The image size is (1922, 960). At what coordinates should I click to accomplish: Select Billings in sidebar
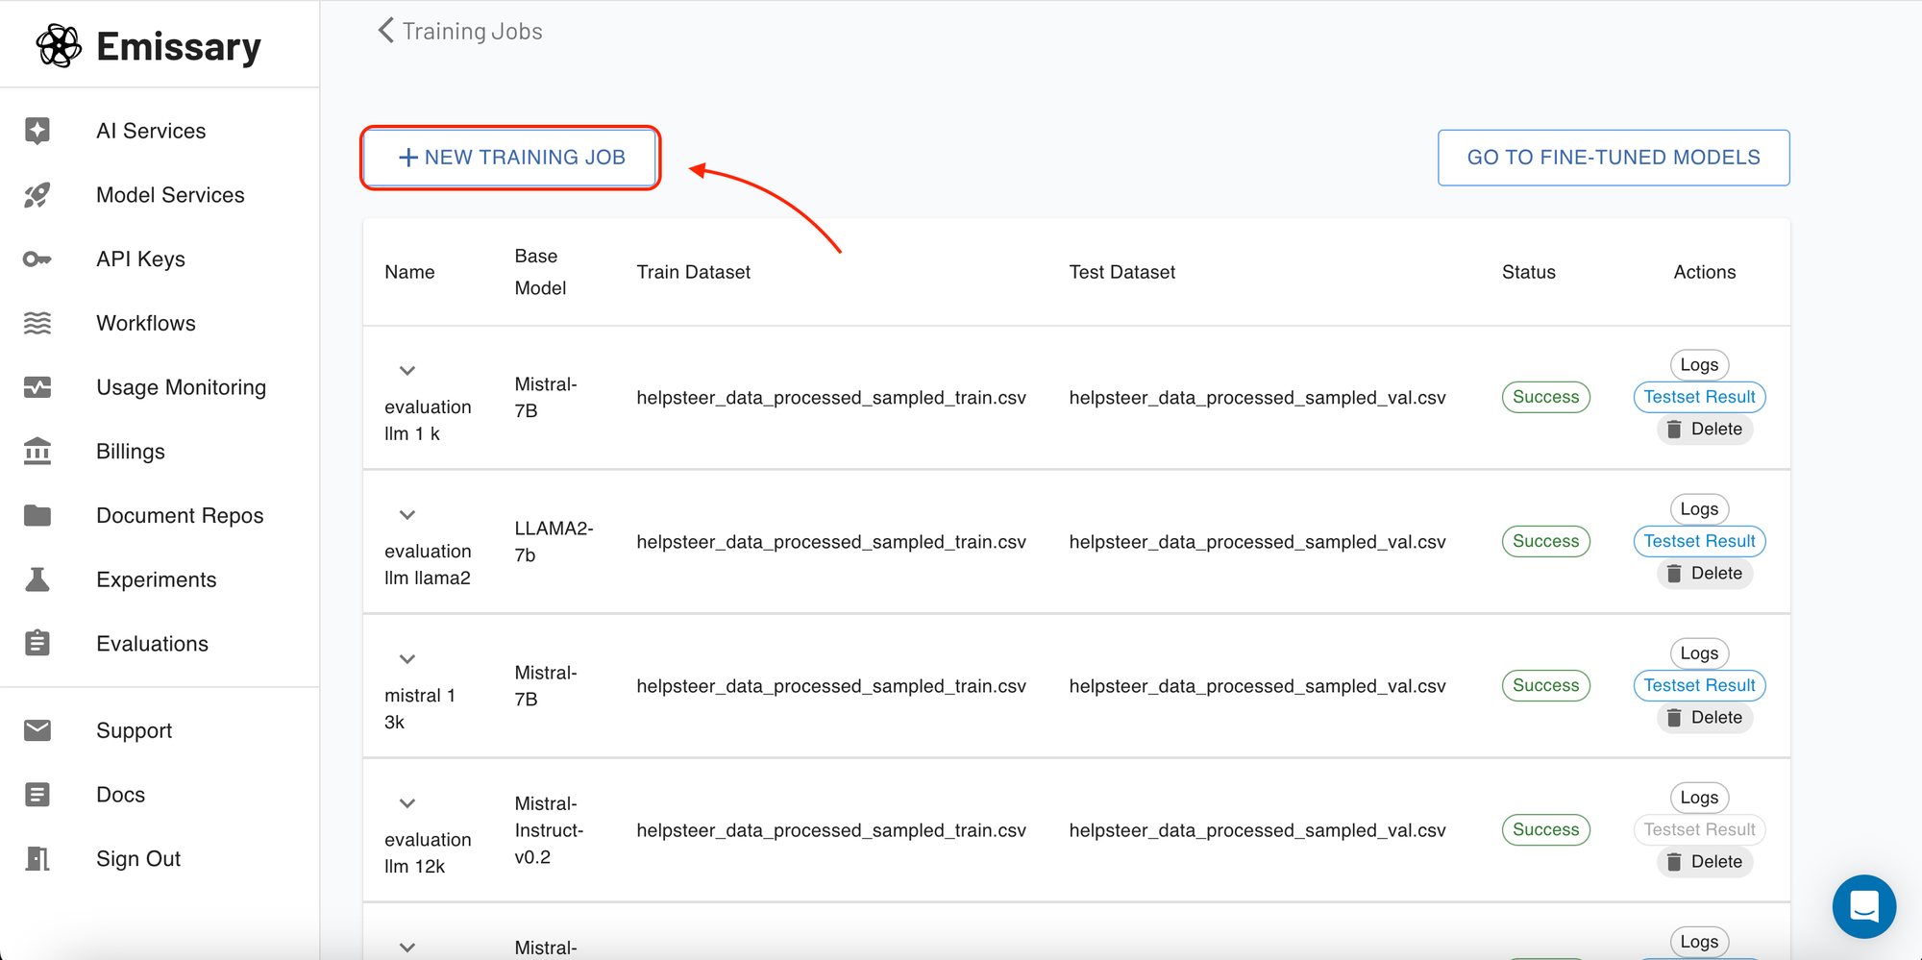point(131,452)
